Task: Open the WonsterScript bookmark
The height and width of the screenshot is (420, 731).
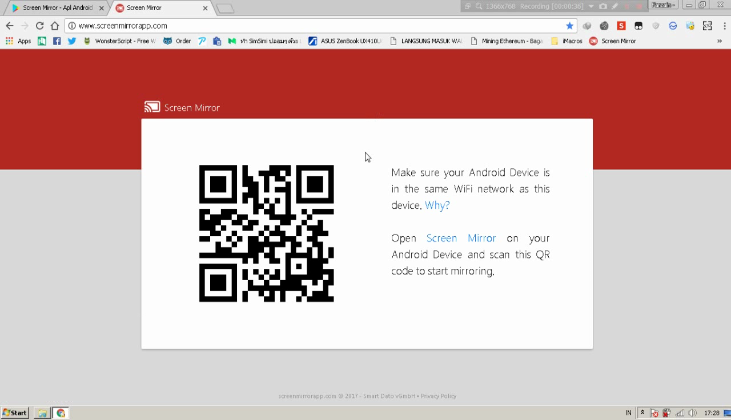Action: point(119,41)
